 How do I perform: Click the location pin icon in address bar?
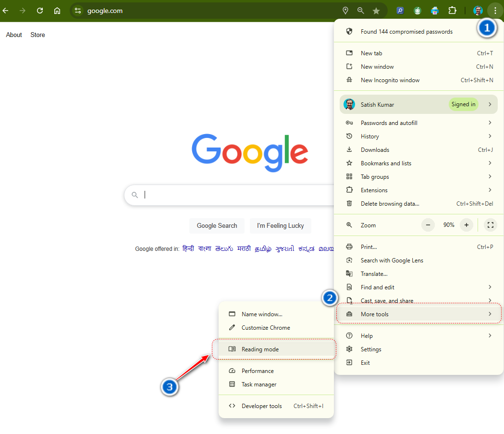[345, 11]
